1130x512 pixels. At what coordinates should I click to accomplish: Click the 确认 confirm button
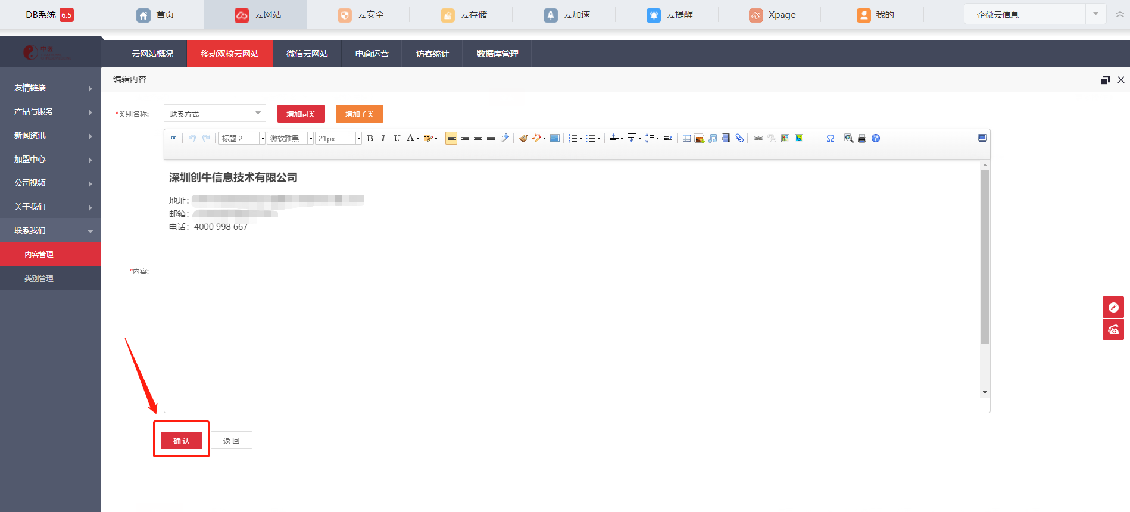pyautogui.click(x=182, y=441)
